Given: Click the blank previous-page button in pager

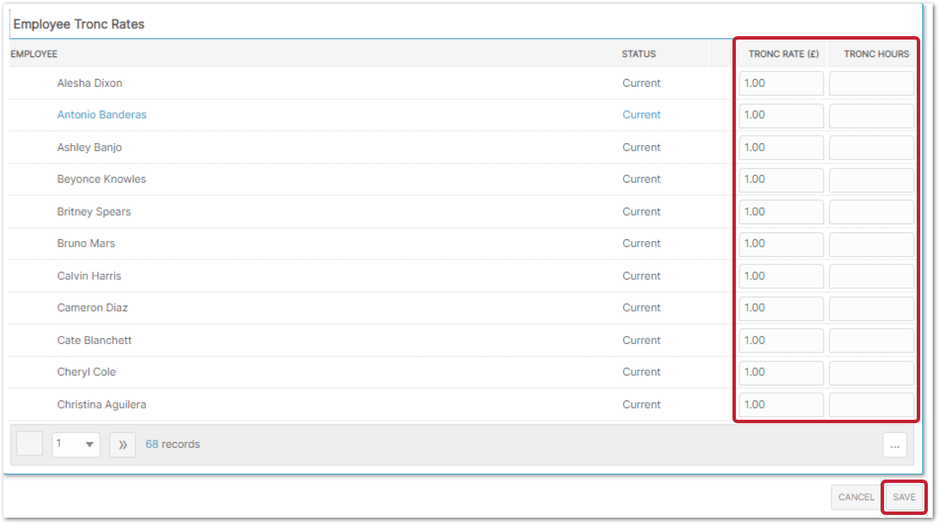Looking at the screenshot, I should pos(30,445).
